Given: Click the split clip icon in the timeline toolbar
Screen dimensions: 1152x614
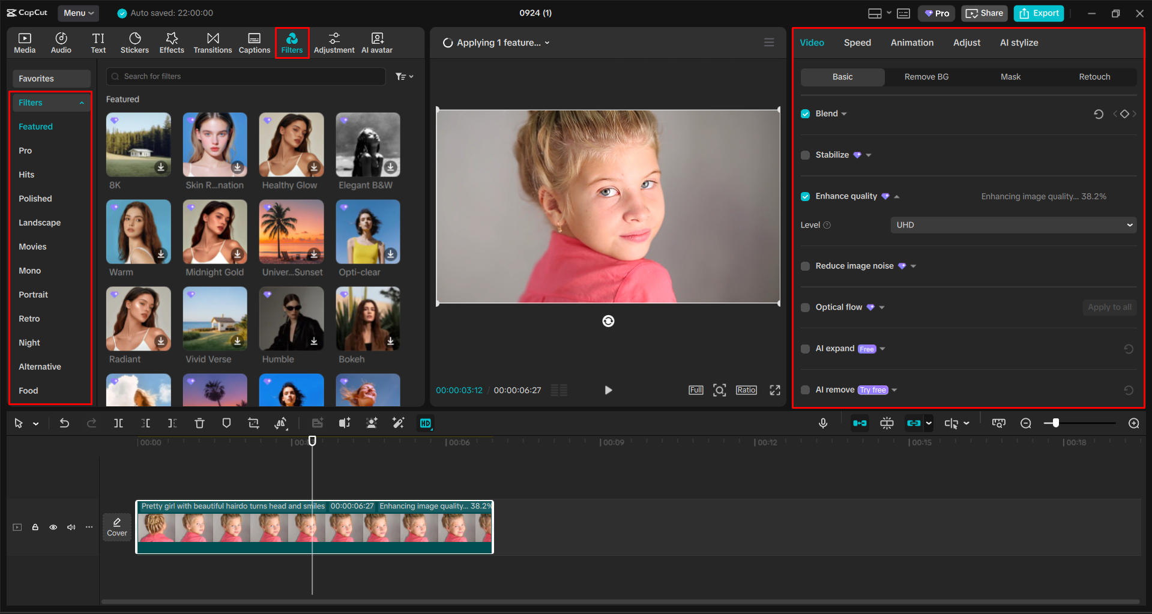Looking at the screenshot, I should (x=118, y=423).
